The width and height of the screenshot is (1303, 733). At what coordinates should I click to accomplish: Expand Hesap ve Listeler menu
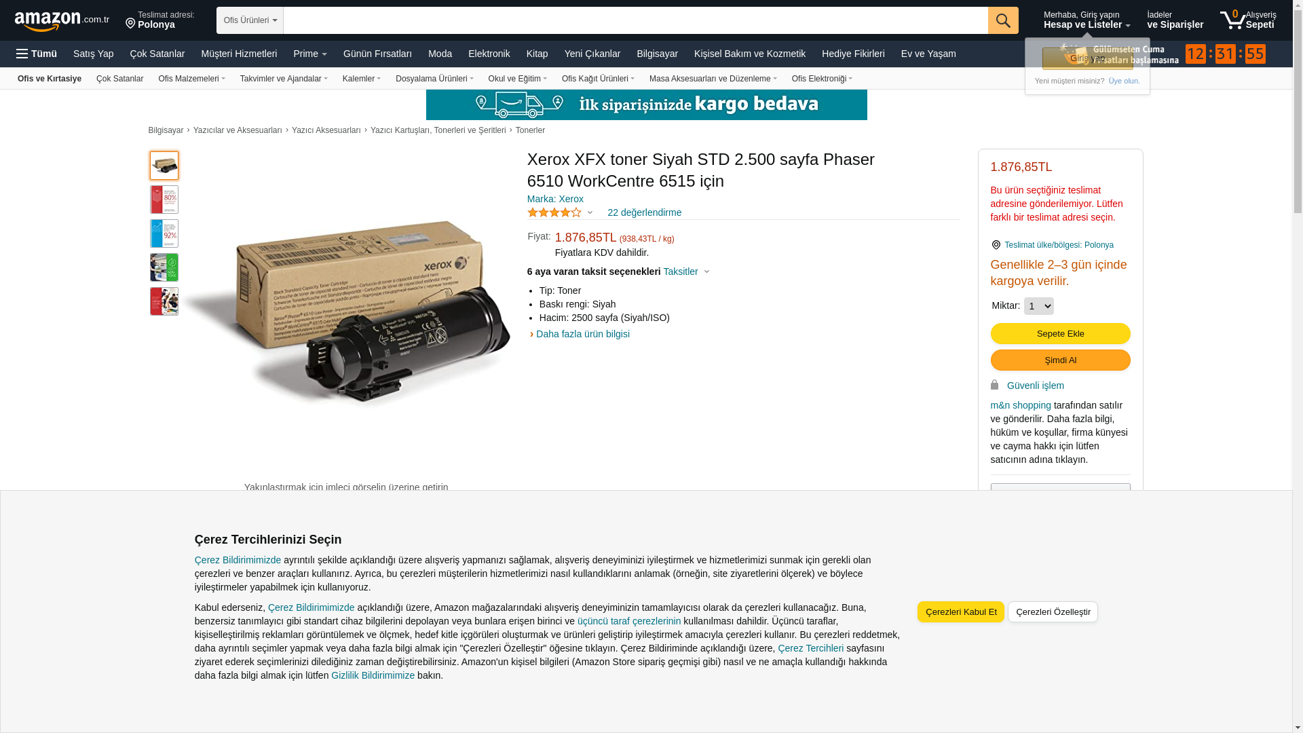coord(1087,20)
